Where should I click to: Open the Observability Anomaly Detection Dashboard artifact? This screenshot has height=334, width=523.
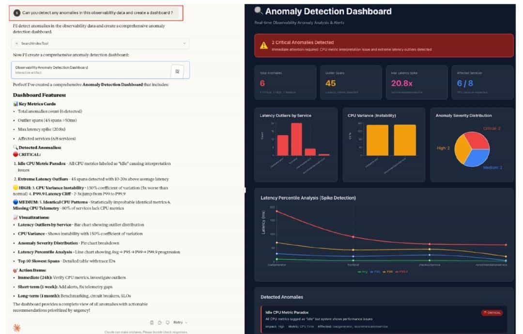click(92, 70)
